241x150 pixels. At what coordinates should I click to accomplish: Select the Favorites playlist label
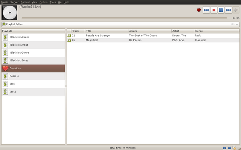point(15,68)
